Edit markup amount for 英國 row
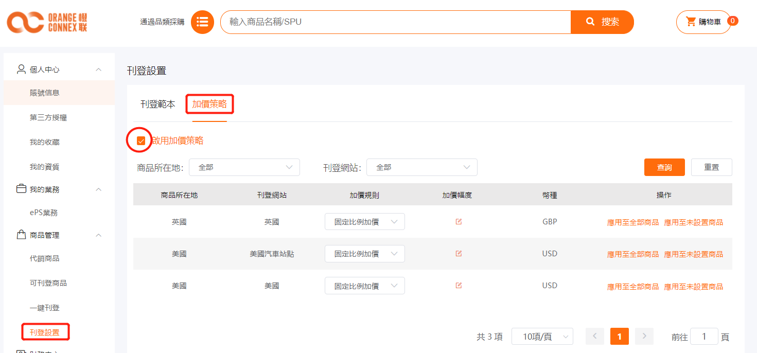The height and width of the screenshot is (353, 757). 459,222
